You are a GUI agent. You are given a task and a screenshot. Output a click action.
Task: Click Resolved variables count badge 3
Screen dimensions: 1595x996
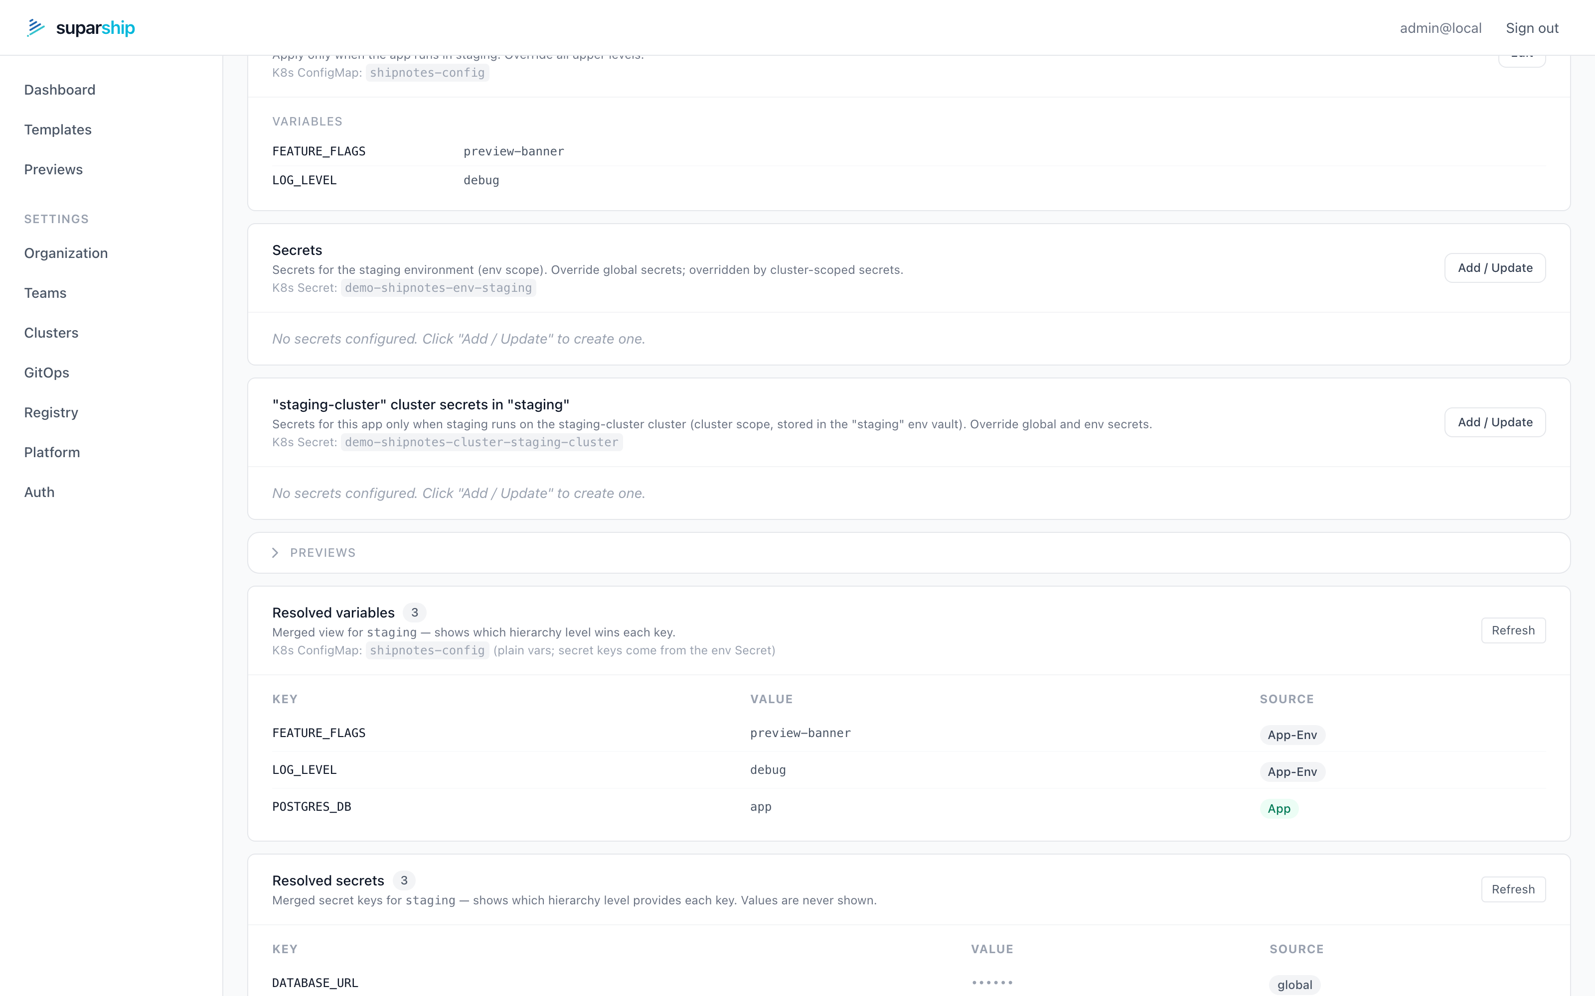click(415, 613)
